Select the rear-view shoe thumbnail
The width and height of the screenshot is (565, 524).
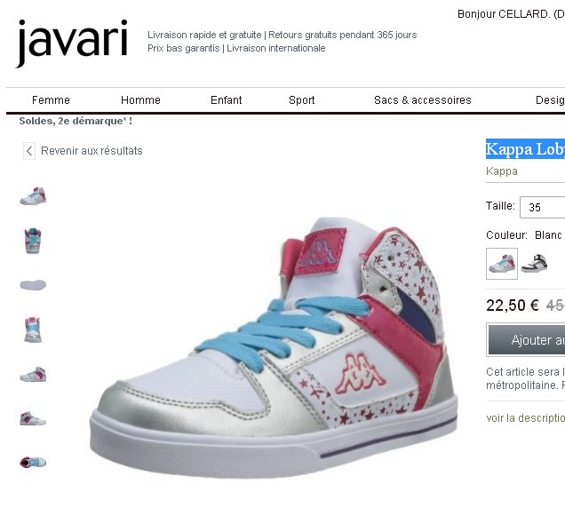coord(33,241)
